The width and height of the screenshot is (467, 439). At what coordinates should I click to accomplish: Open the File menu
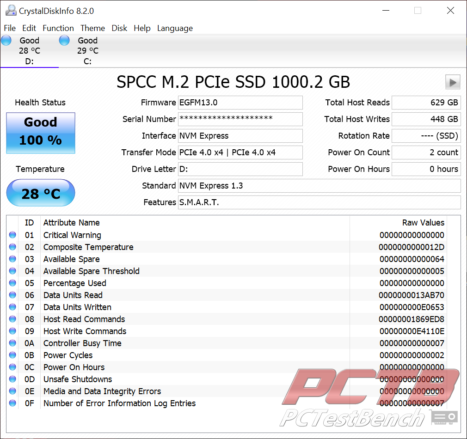click(10, 28)
